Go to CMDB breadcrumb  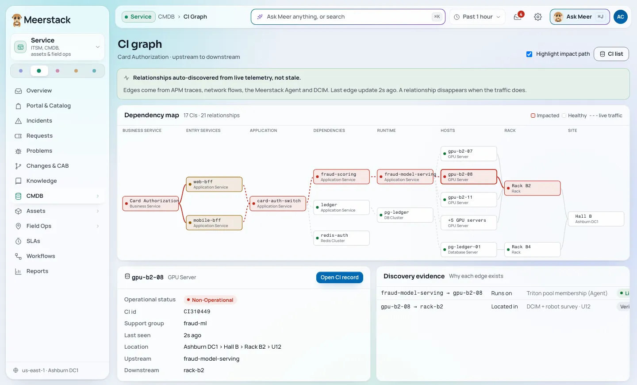pyautogui.click(x=166, y=17)
